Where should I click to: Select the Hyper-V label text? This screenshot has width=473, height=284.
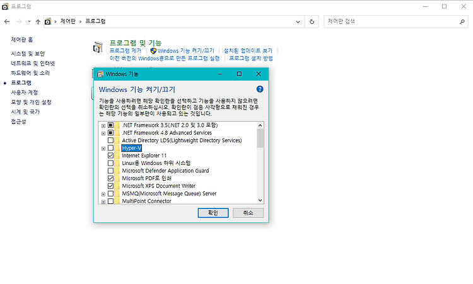pos(132,148)
